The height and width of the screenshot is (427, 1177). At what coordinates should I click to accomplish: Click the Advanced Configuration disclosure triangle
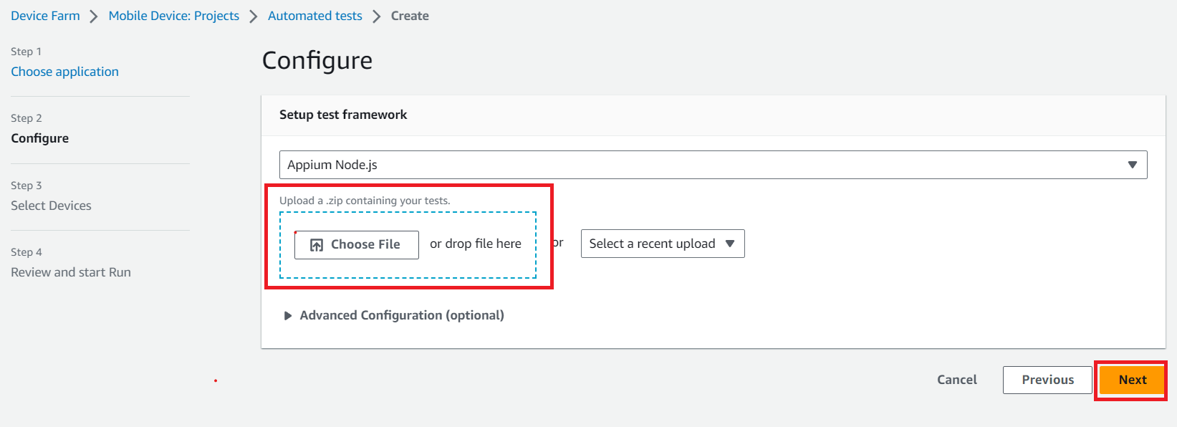pos(287,316)
